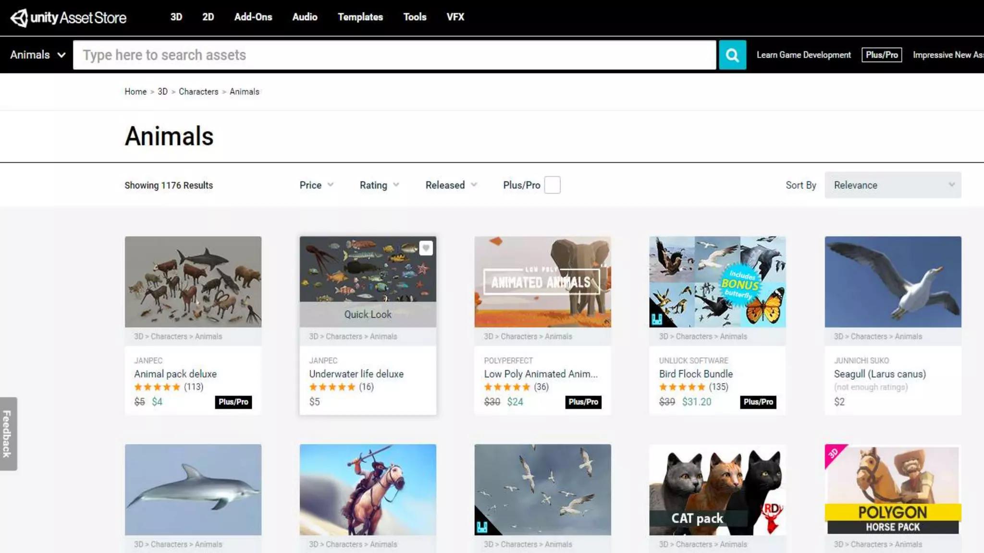
Task: Click the Plus/Pro outlined badge in header
Action: click(x=881, y=55)
